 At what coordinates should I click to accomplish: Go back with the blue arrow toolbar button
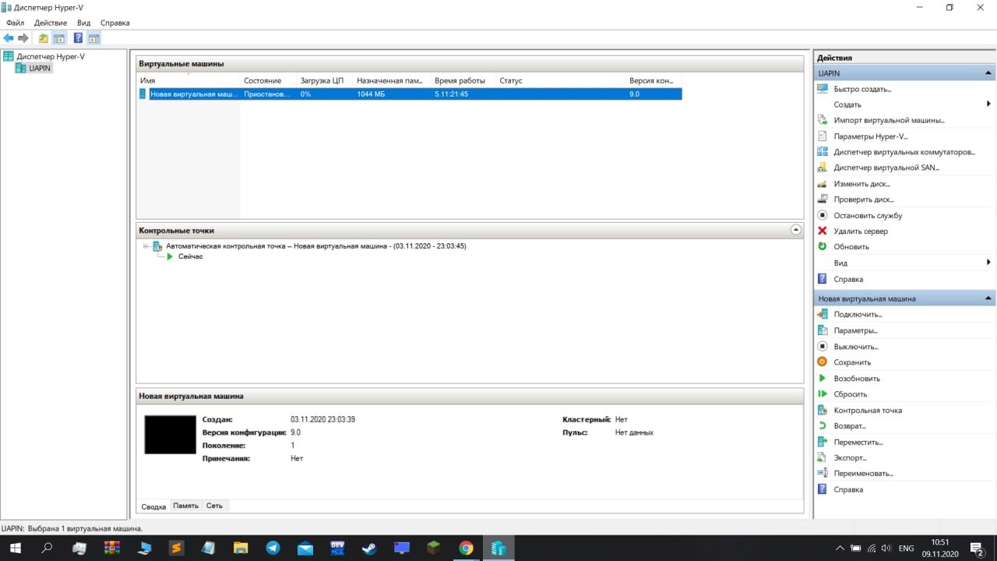tap(9, 38)
